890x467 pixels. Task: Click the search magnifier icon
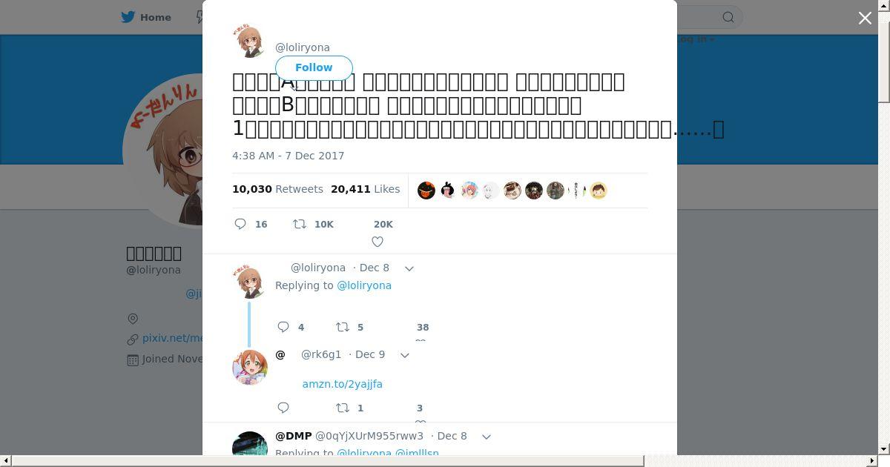[728, 17]
